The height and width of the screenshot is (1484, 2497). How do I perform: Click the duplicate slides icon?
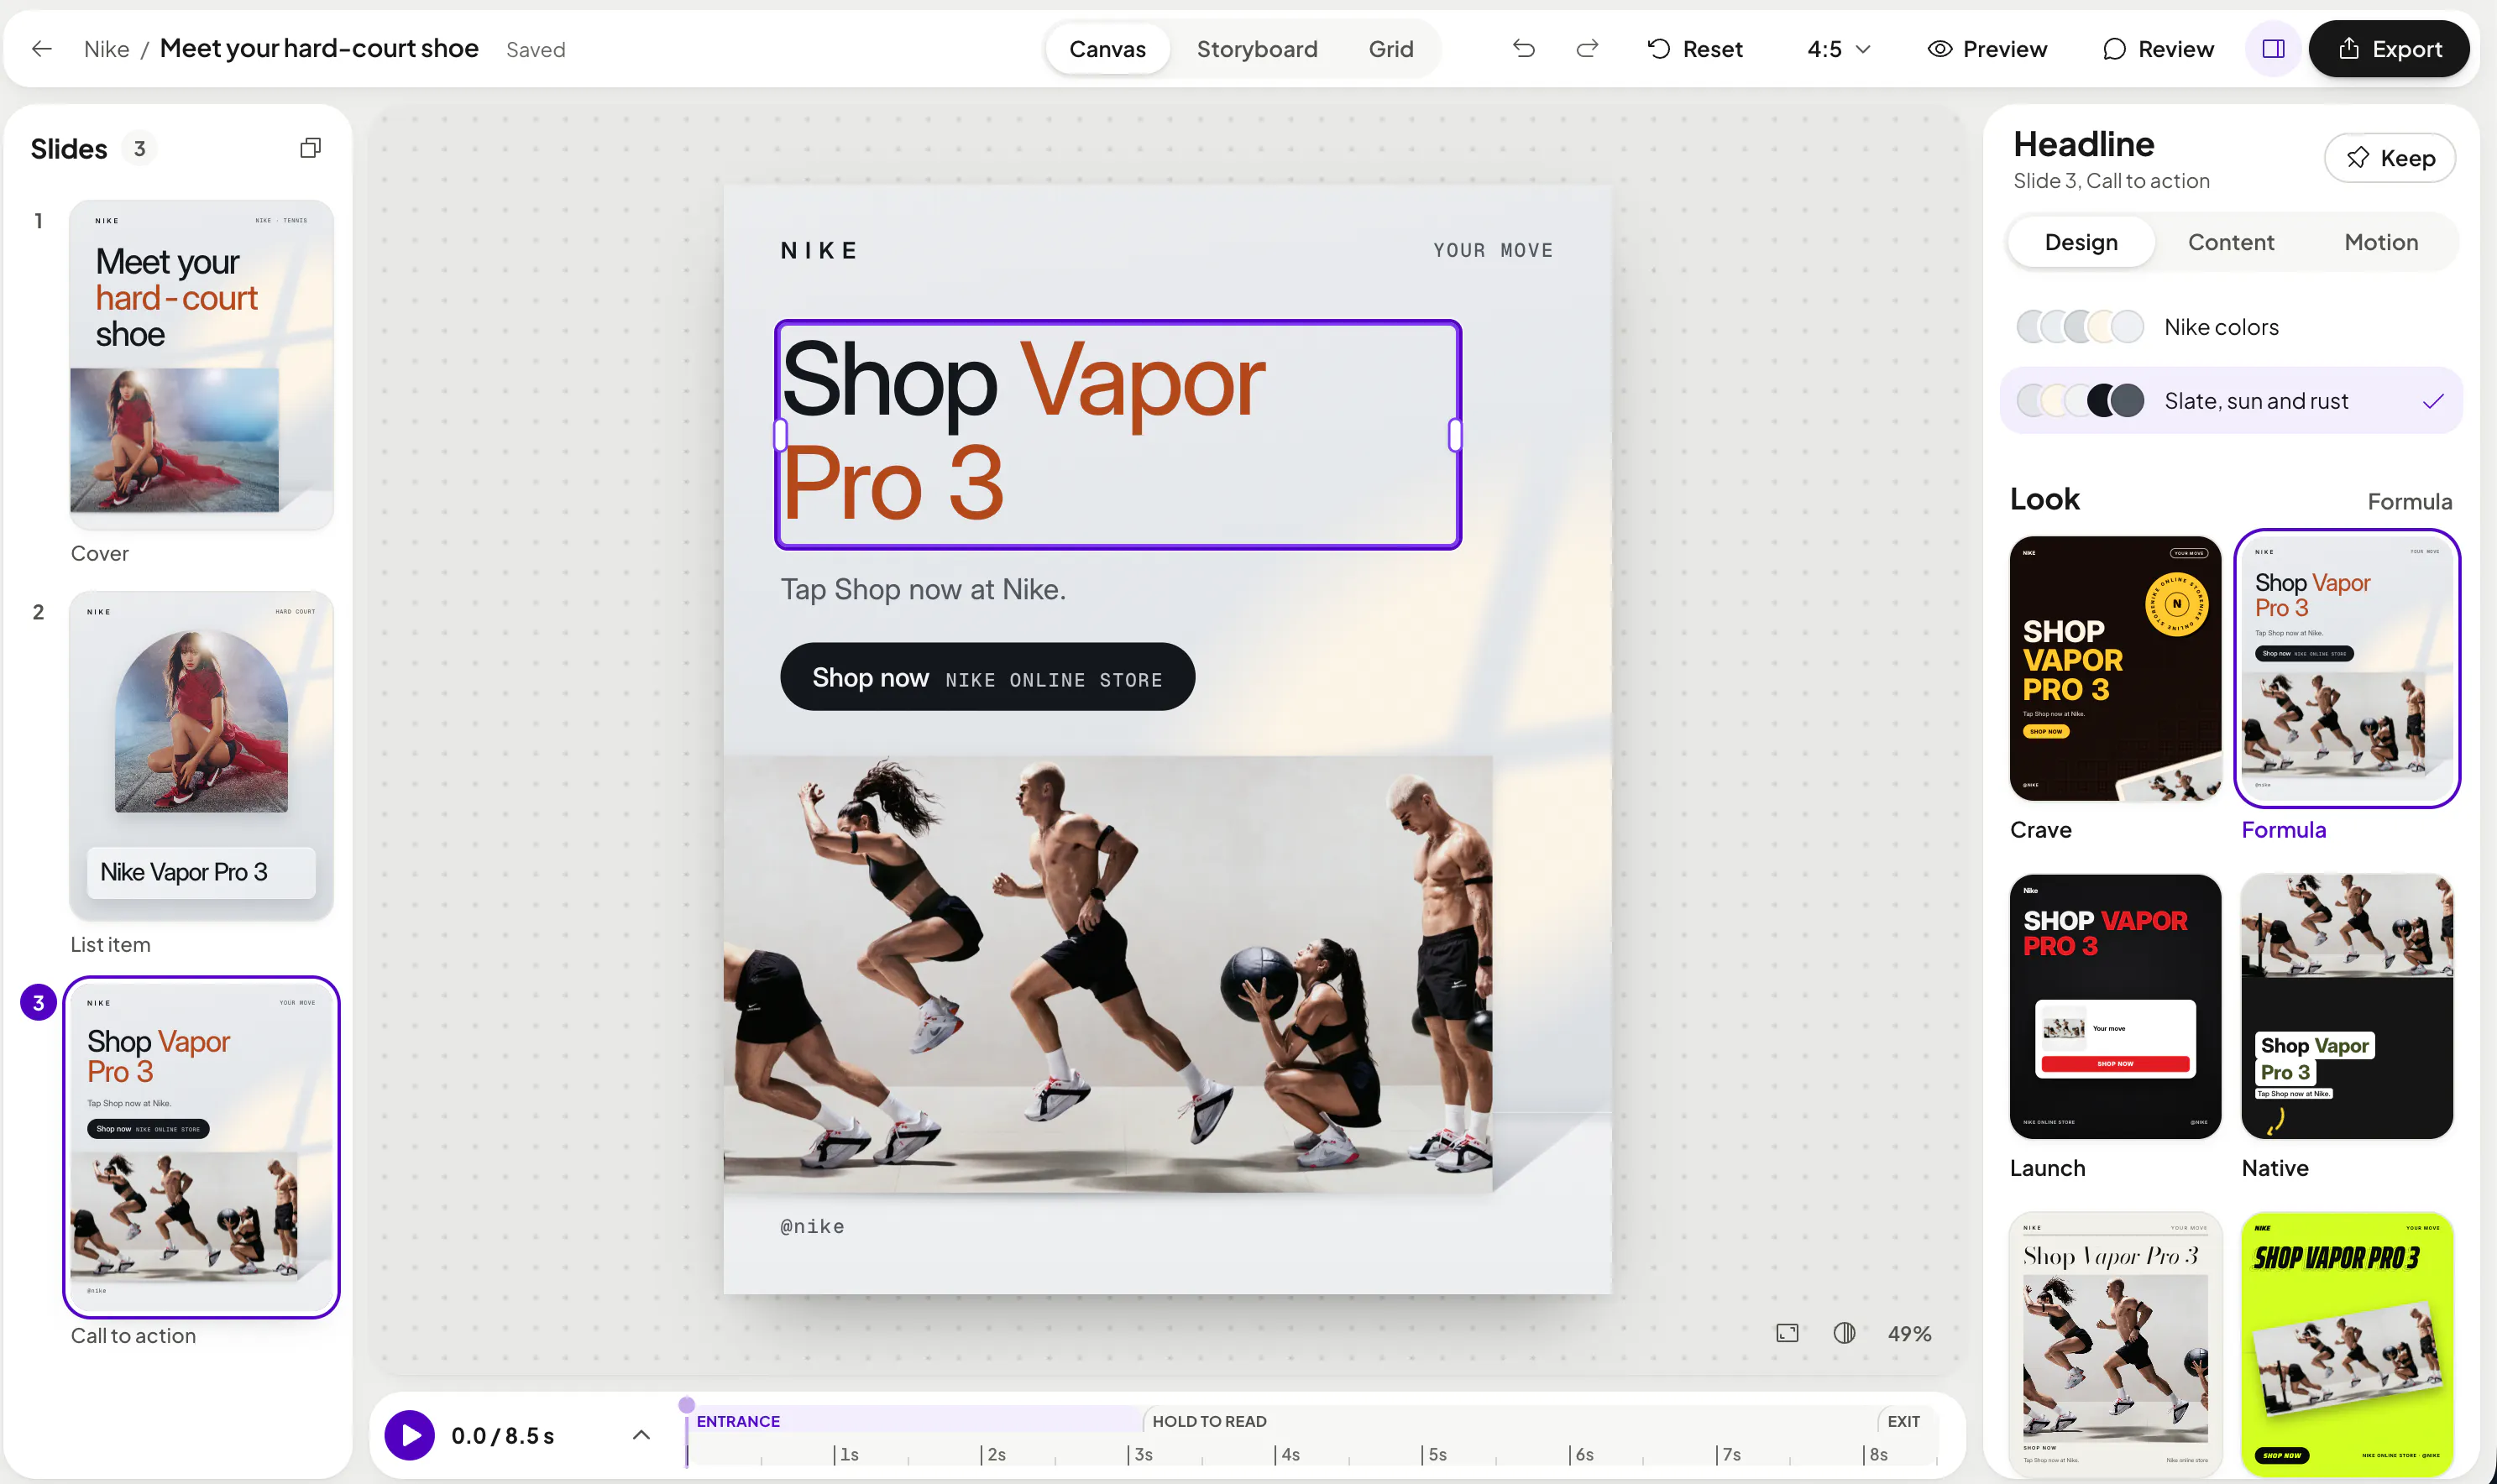pyautogui.click(x=310, y=148)
